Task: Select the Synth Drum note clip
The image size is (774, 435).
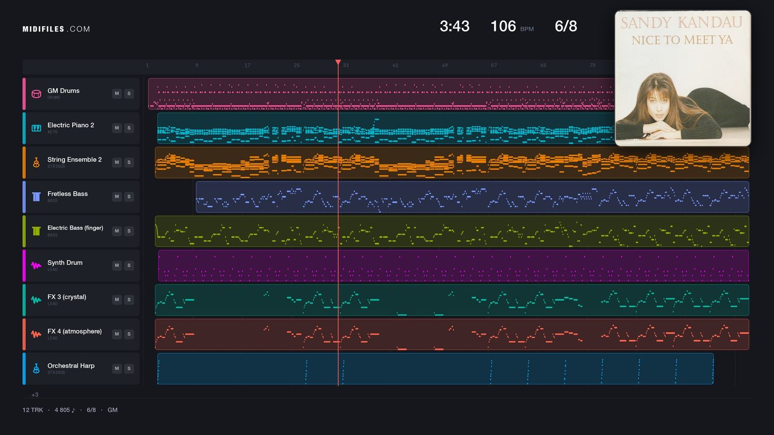Action: point(454,265)
